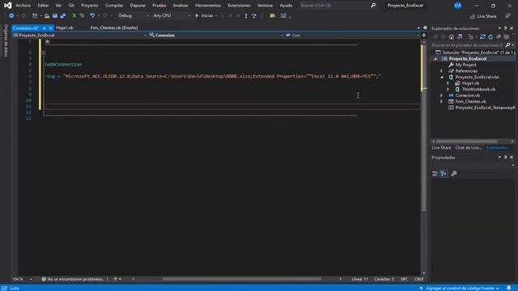The image size is (518, 291).
Task: Open the Herramientas menu
Action: (208, 6)
